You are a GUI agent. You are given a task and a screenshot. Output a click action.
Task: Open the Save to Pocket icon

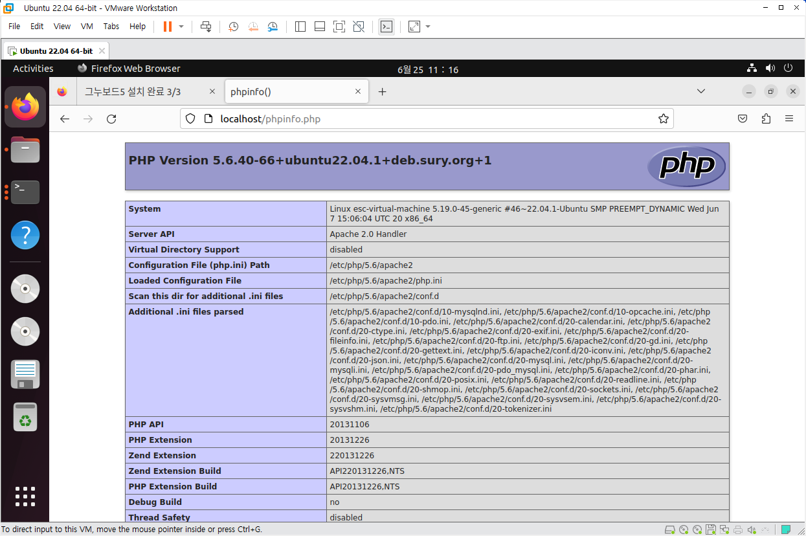743,119
